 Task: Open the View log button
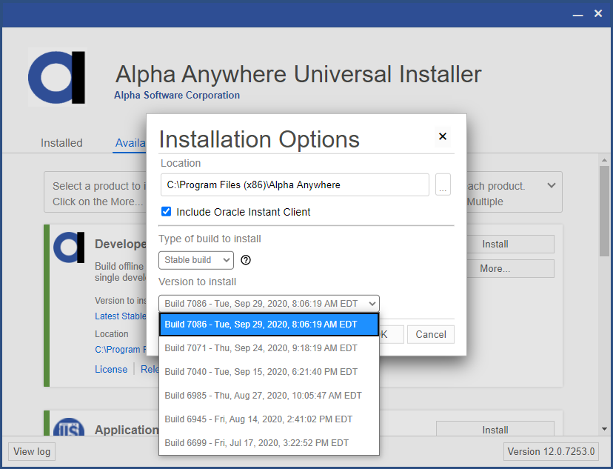point(32,451)
